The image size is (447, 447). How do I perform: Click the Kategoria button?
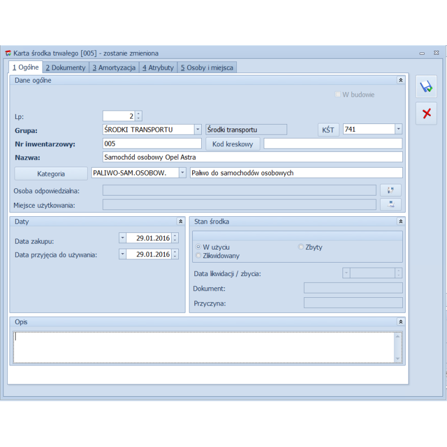tap(51, 174)
